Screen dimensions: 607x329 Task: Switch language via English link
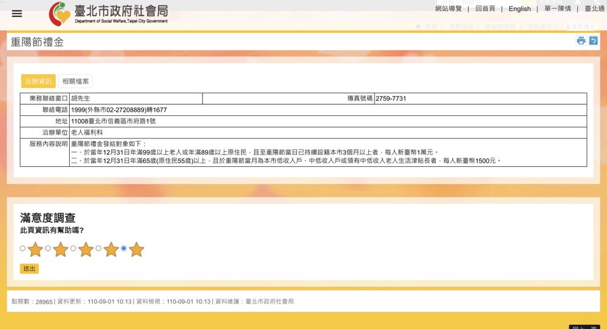coord(520,8)
